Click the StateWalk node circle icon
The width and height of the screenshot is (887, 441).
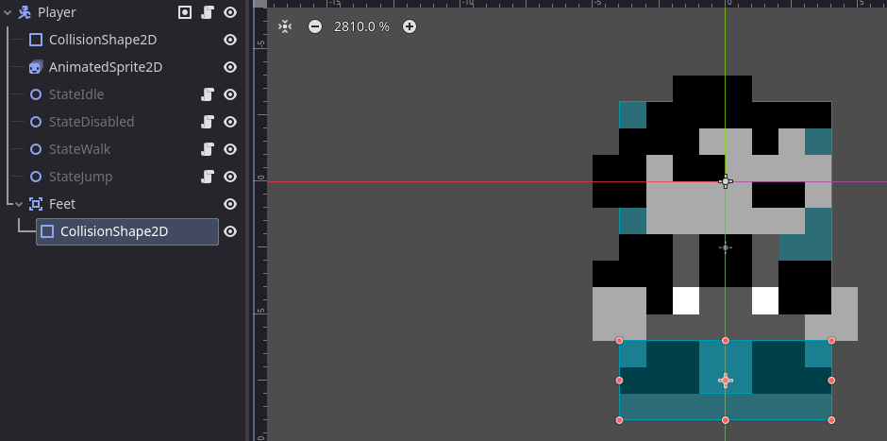(36, 149)
